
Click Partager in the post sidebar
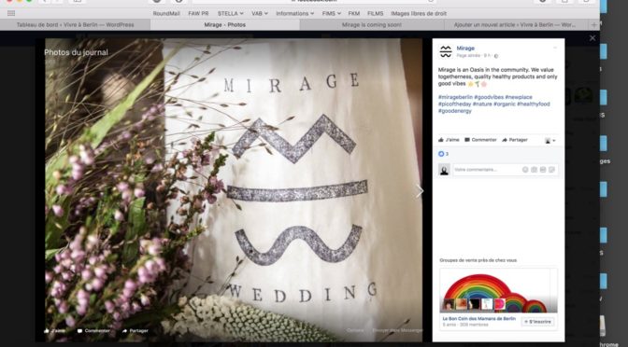coord(515,140)
